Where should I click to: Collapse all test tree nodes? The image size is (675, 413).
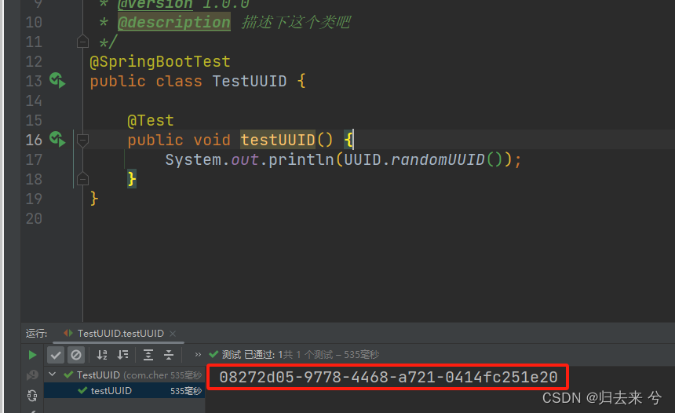[169, 355]
